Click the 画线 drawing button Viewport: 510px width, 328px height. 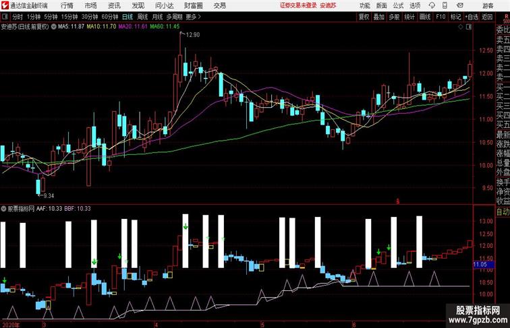coord(425,17)
